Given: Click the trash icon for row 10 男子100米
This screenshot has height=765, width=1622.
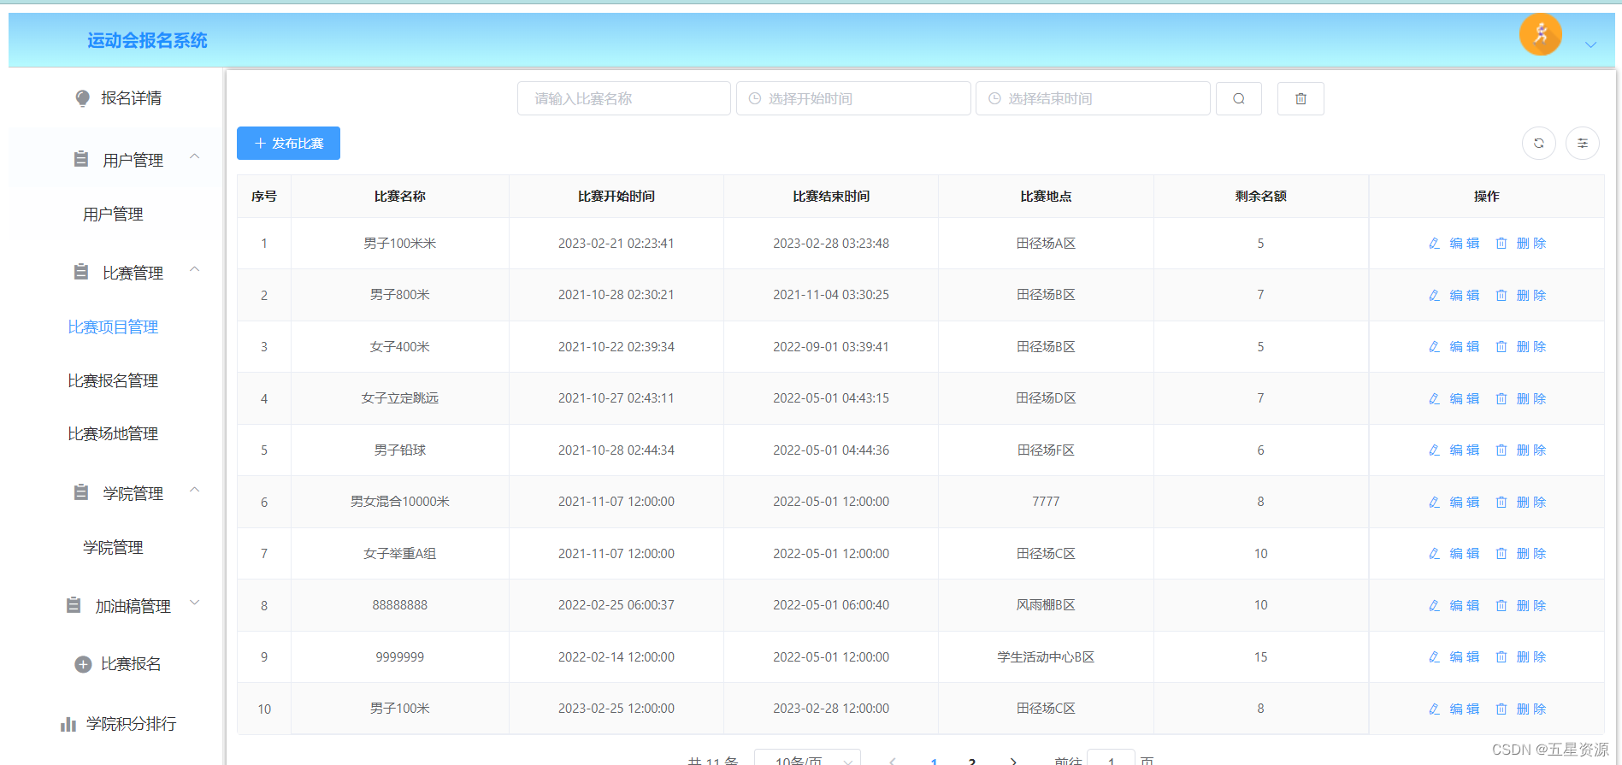Looking at the screenshot, I should (1501, 709).
